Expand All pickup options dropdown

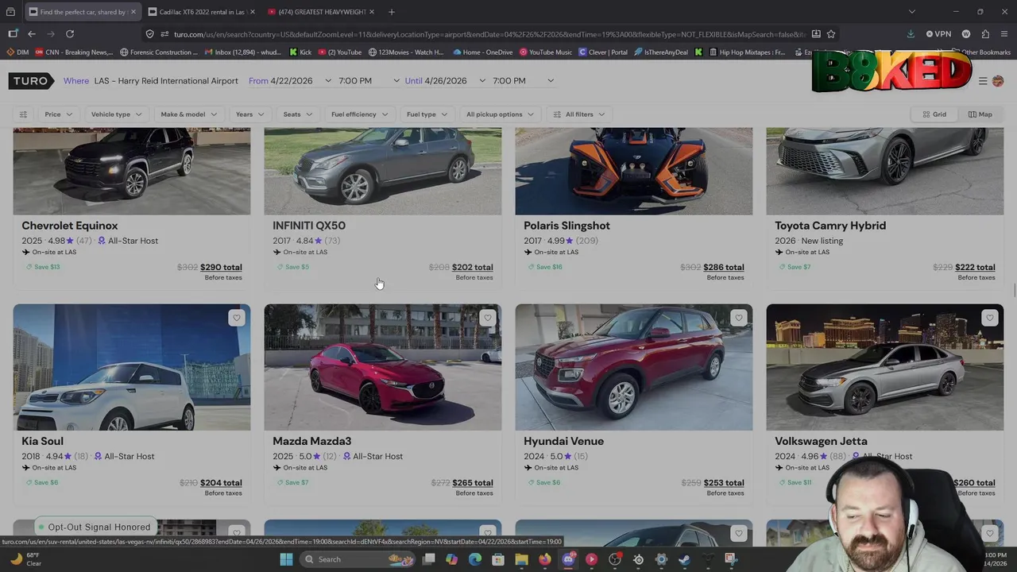[500, 114]
